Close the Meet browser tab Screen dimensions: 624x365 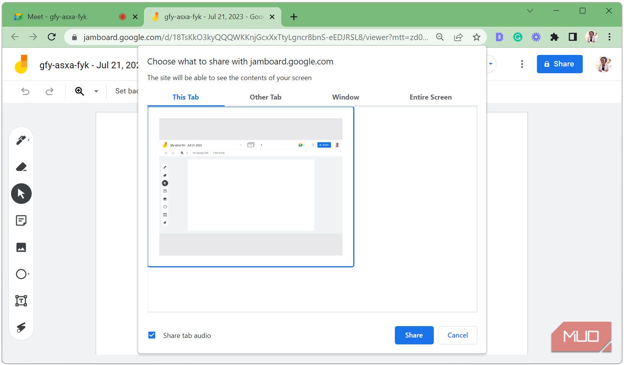click(135, 17)
